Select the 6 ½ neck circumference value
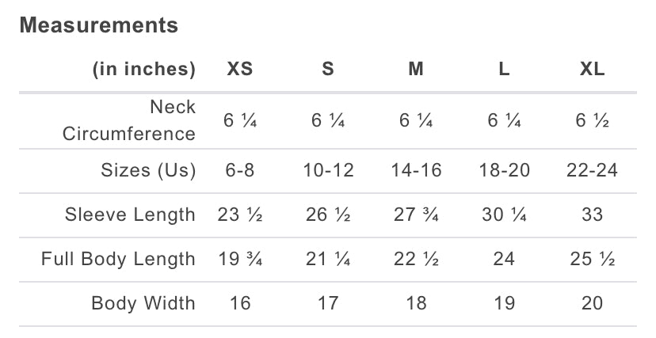656x338 pixels. (x=592, y=120)
